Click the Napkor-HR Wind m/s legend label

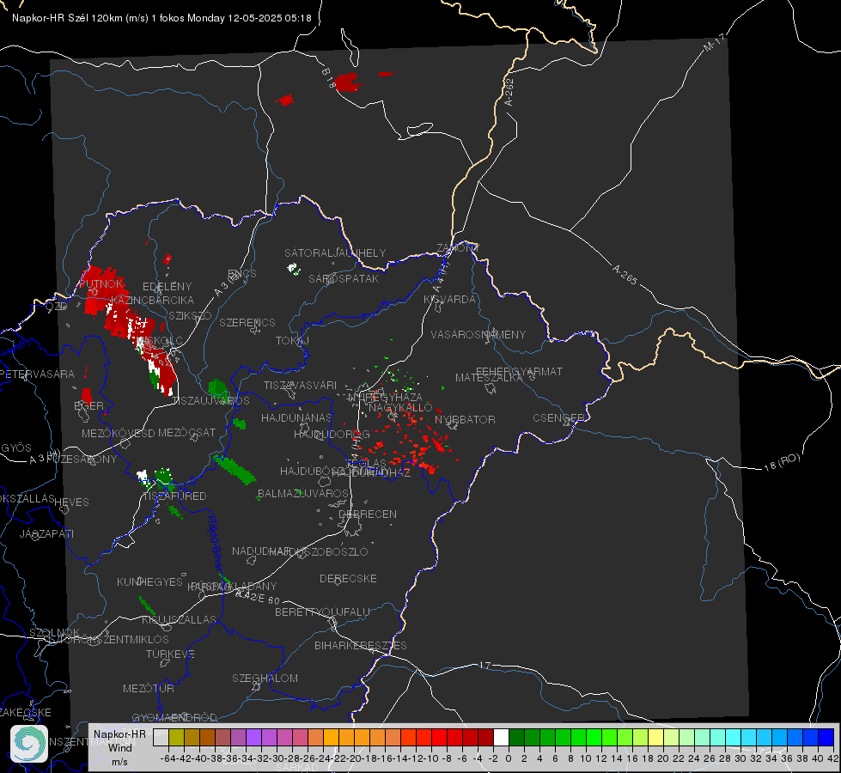(119, 747)
